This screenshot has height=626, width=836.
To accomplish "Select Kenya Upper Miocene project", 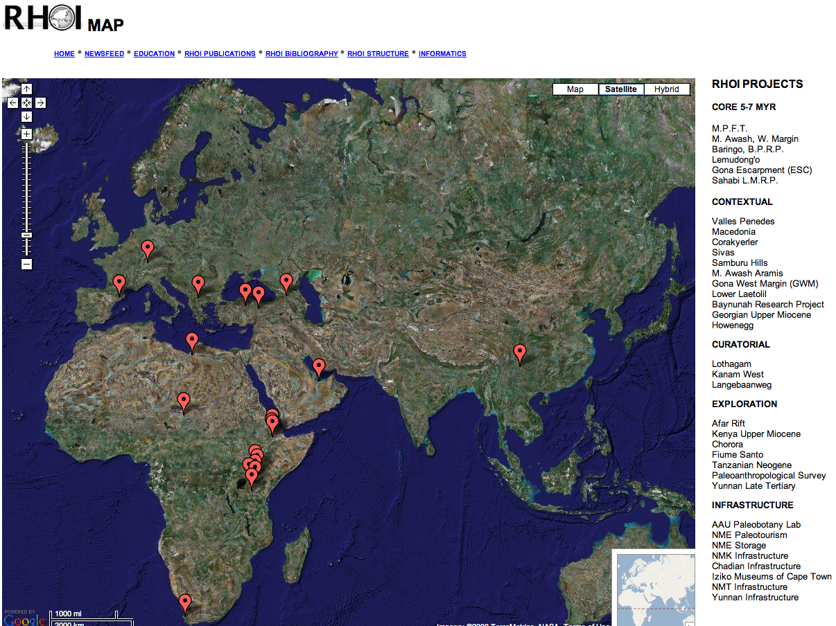I will click(756, 434).
